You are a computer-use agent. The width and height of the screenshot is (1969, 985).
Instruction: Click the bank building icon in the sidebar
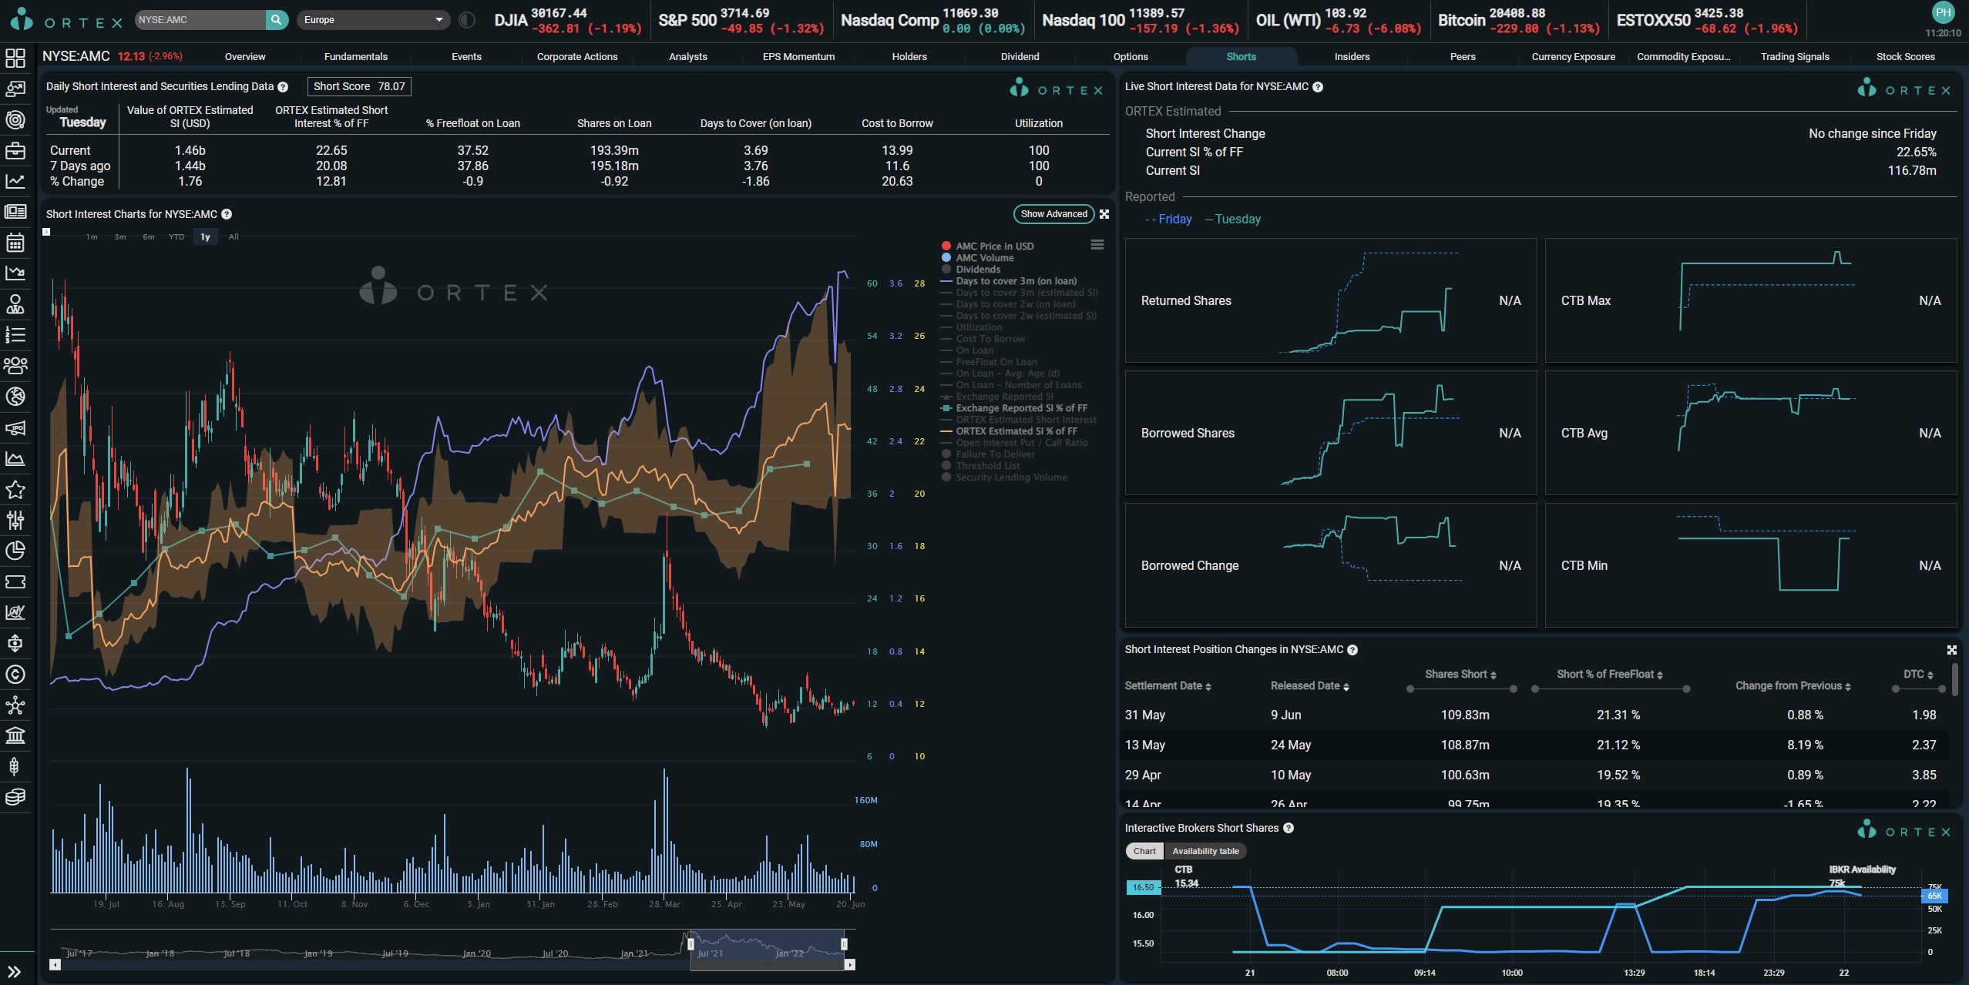pyautogui.click(x=15, y=735)
